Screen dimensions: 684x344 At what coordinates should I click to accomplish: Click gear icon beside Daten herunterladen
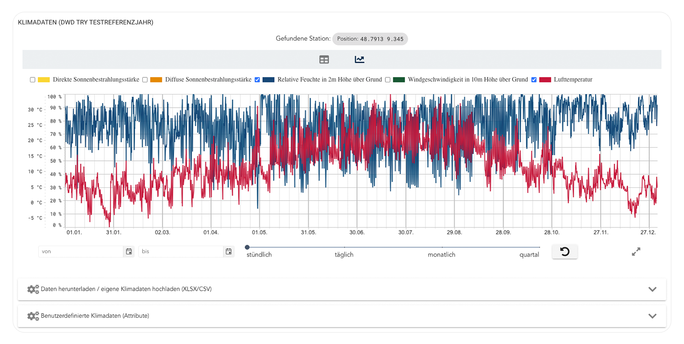pyautogui.click(x=33, y=289)
